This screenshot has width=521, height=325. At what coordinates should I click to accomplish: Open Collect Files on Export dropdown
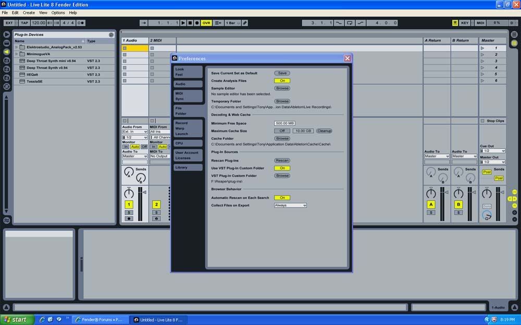coord(290,205)
